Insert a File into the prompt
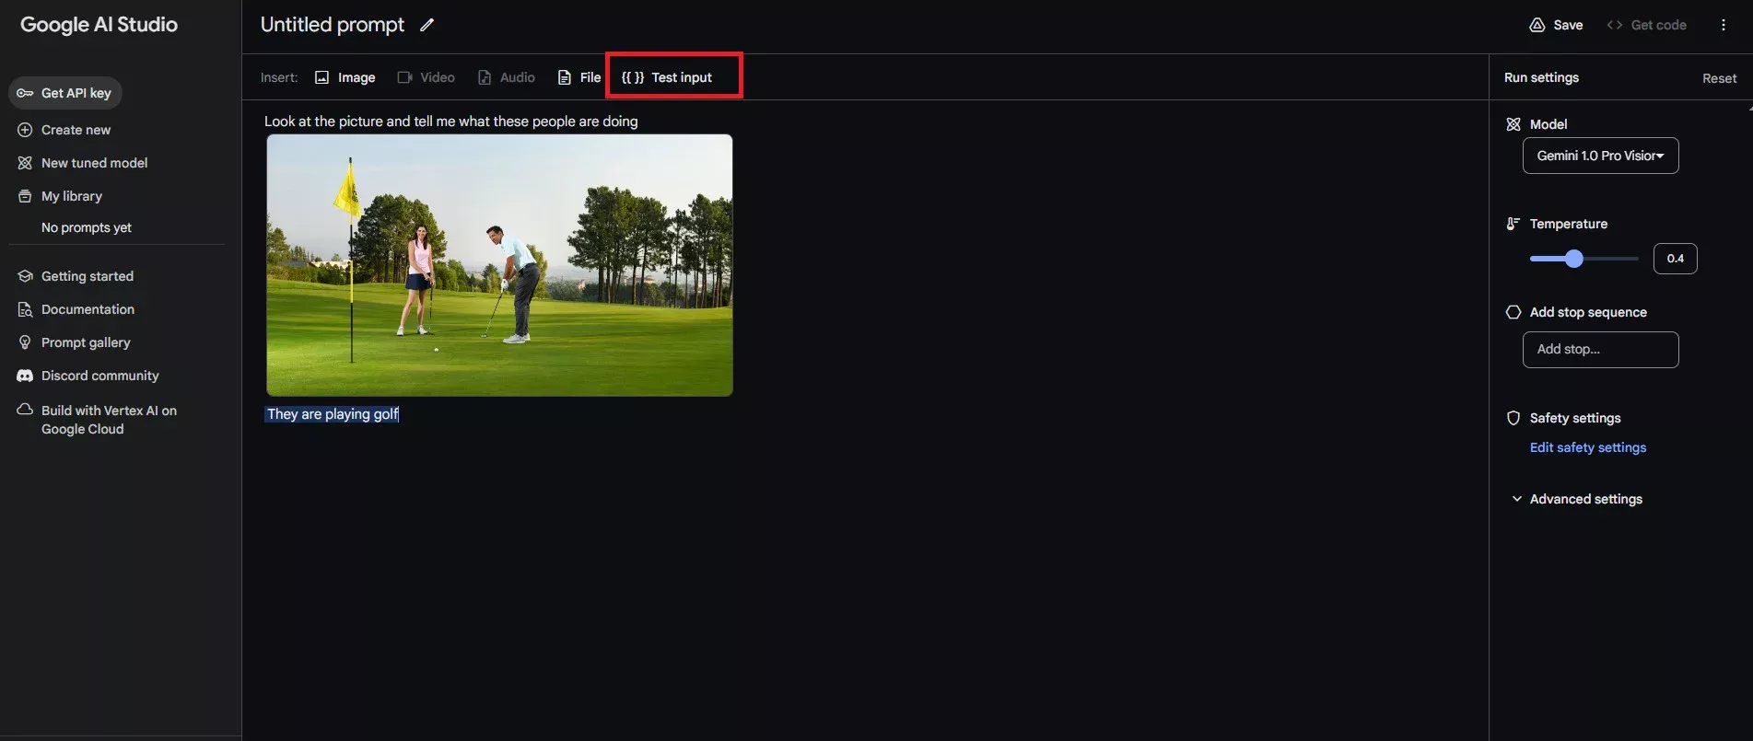Viewport: 1753px width, 741px height. coord(578,77)
